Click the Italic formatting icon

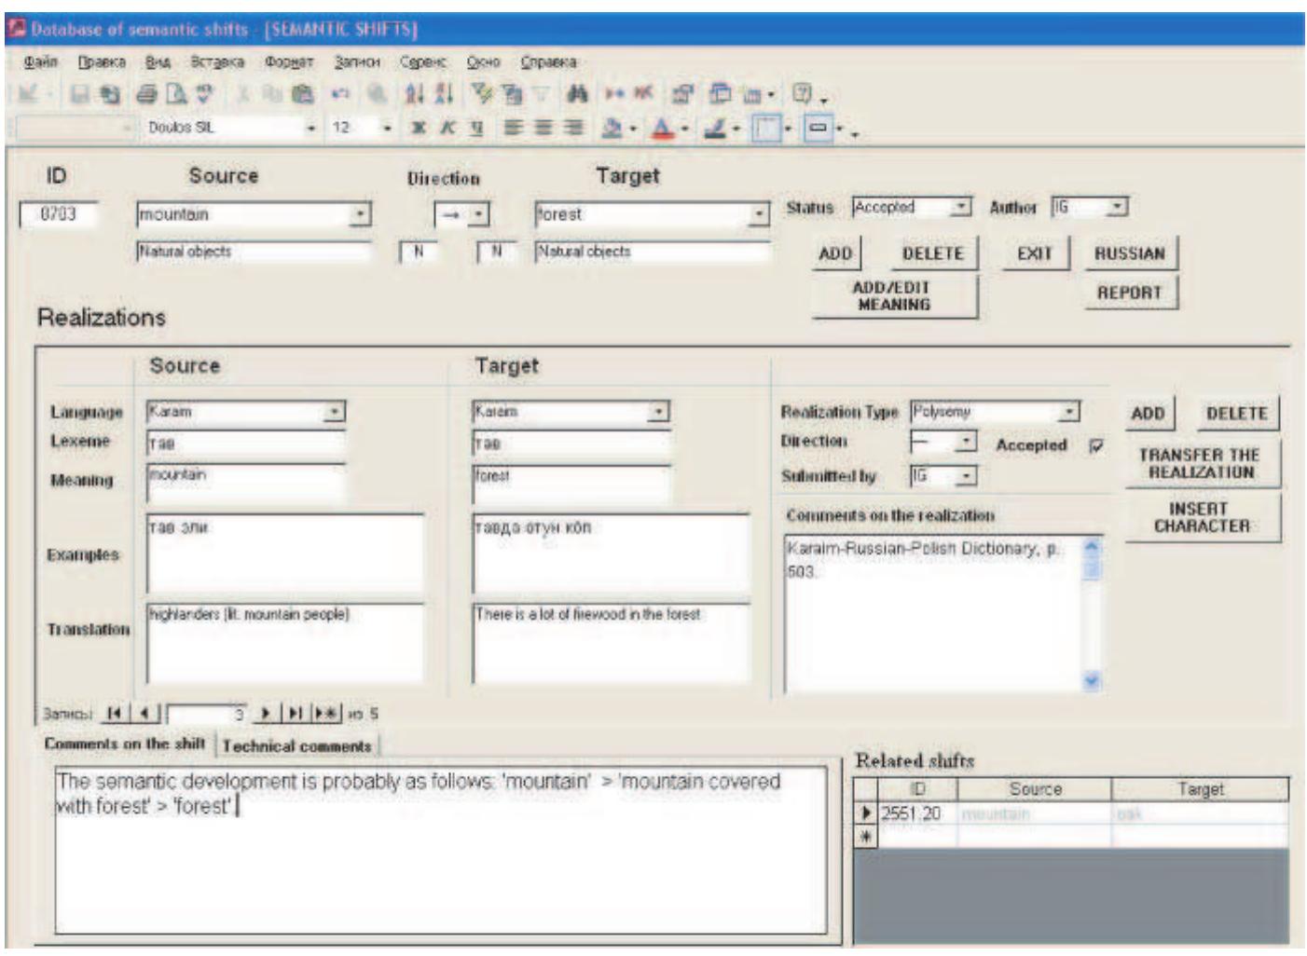[x=447, y=128]
